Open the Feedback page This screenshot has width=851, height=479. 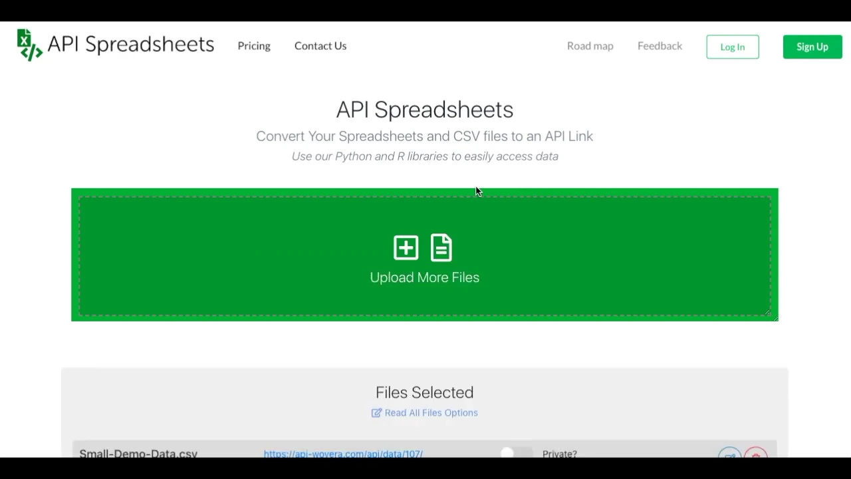(660, 46)
